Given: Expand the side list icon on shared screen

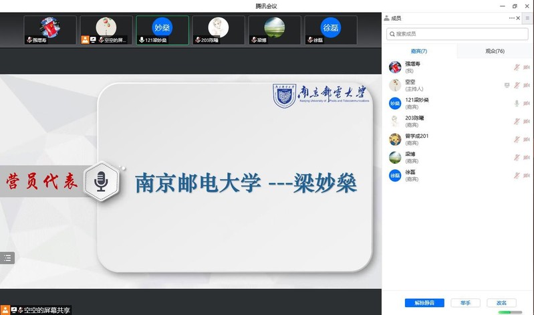Looking at the screenshot, I should coord(7,257).
